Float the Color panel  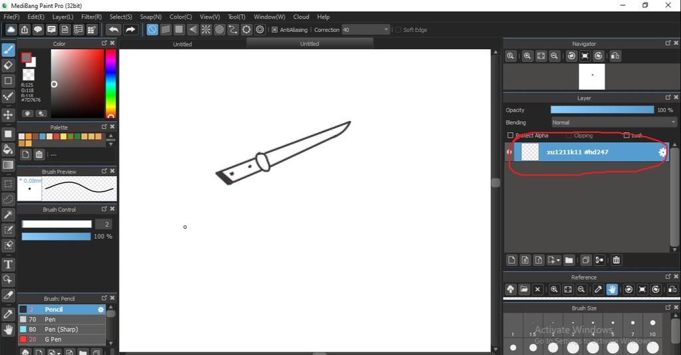[x=104, y=43]
